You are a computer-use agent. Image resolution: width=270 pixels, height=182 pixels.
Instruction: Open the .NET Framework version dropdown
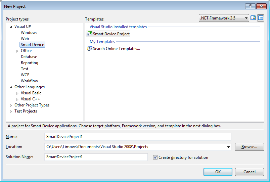pos(246,18)
